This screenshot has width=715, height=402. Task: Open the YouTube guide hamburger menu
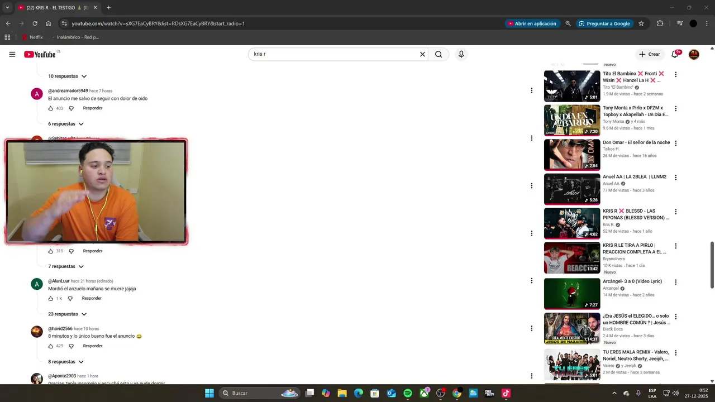[x=12, y=54]
